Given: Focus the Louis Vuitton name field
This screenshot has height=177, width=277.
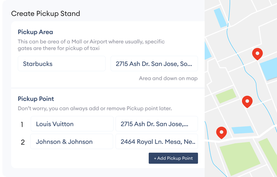Looking at the screenshot, I should [72, 124].
